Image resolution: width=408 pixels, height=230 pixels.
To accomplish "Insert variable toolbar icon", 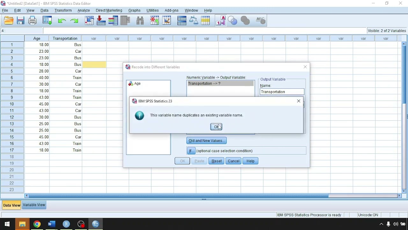I will 167,21.
